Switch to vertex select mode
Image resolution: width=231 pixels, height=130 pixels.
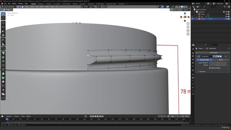18,7
